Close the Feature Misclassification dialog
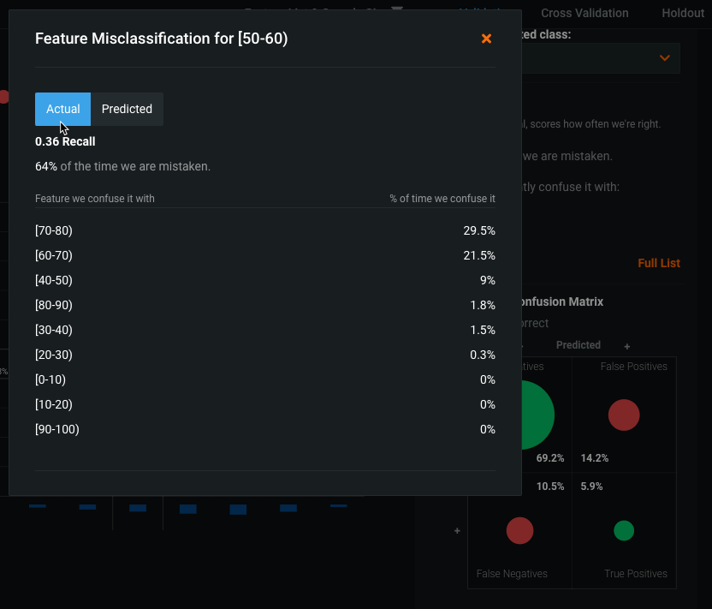Image resolution: width=712 pixels, height=609 pixels. (486, 39)
